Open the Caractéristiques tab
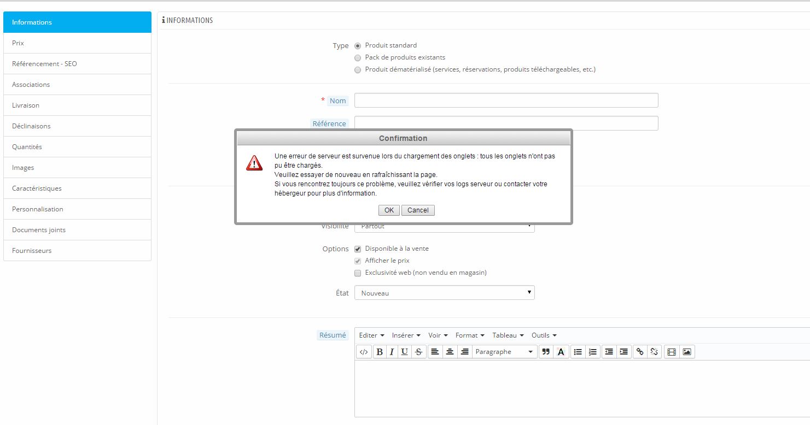Viewport: 810px width, 425px height. (x=77, y=188)
